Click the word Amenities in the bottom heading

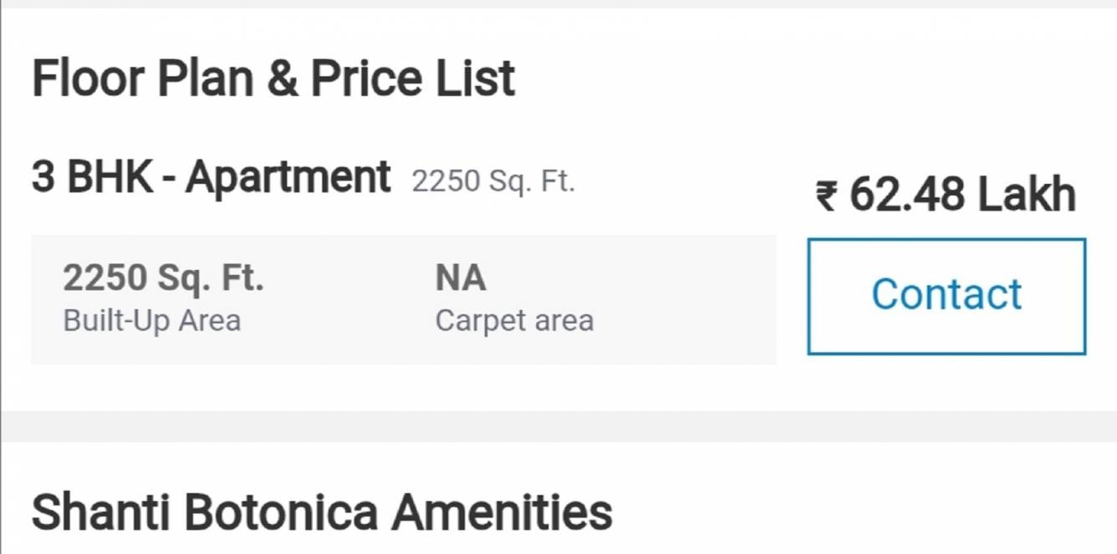coord(502,511)
